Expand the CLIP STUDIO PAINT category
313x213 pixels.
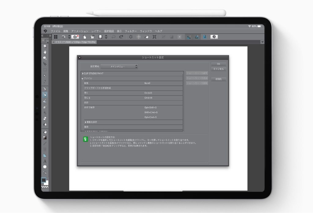(83, 73)
